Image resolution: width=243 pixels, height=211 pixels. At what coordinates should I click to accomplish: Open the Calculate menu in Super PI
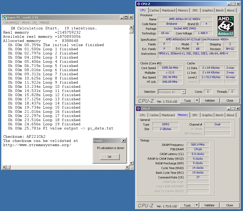point(11,22)
